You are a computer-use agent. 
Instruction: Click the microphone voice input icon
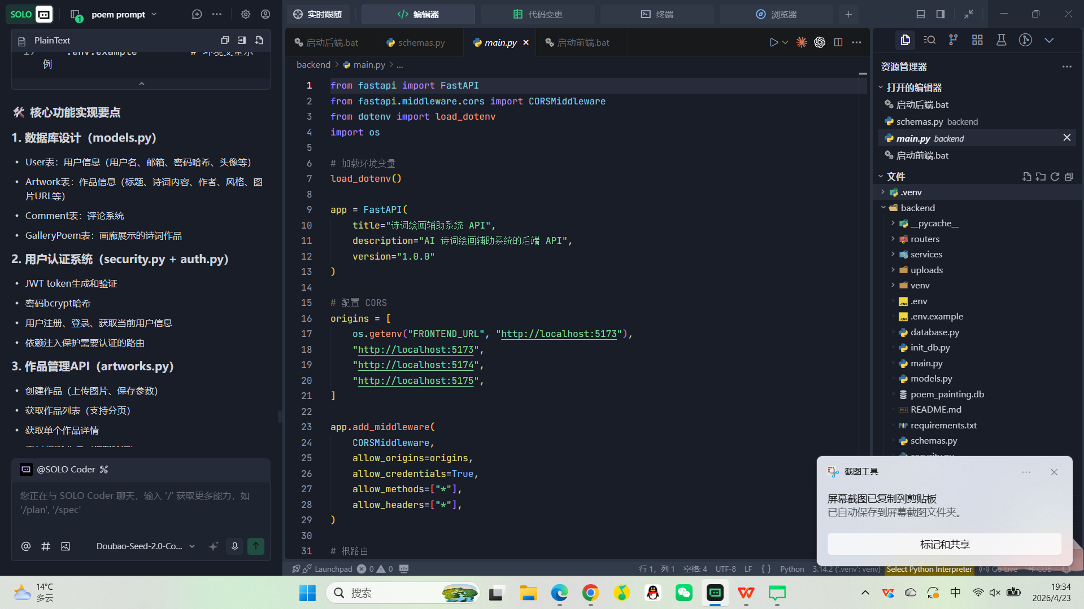234,546
